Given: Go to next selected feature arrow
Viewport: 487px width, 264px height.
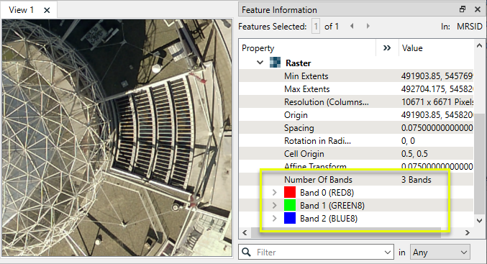Looking at the screenshot, I should pyautogui.click(x=368, y=26).
